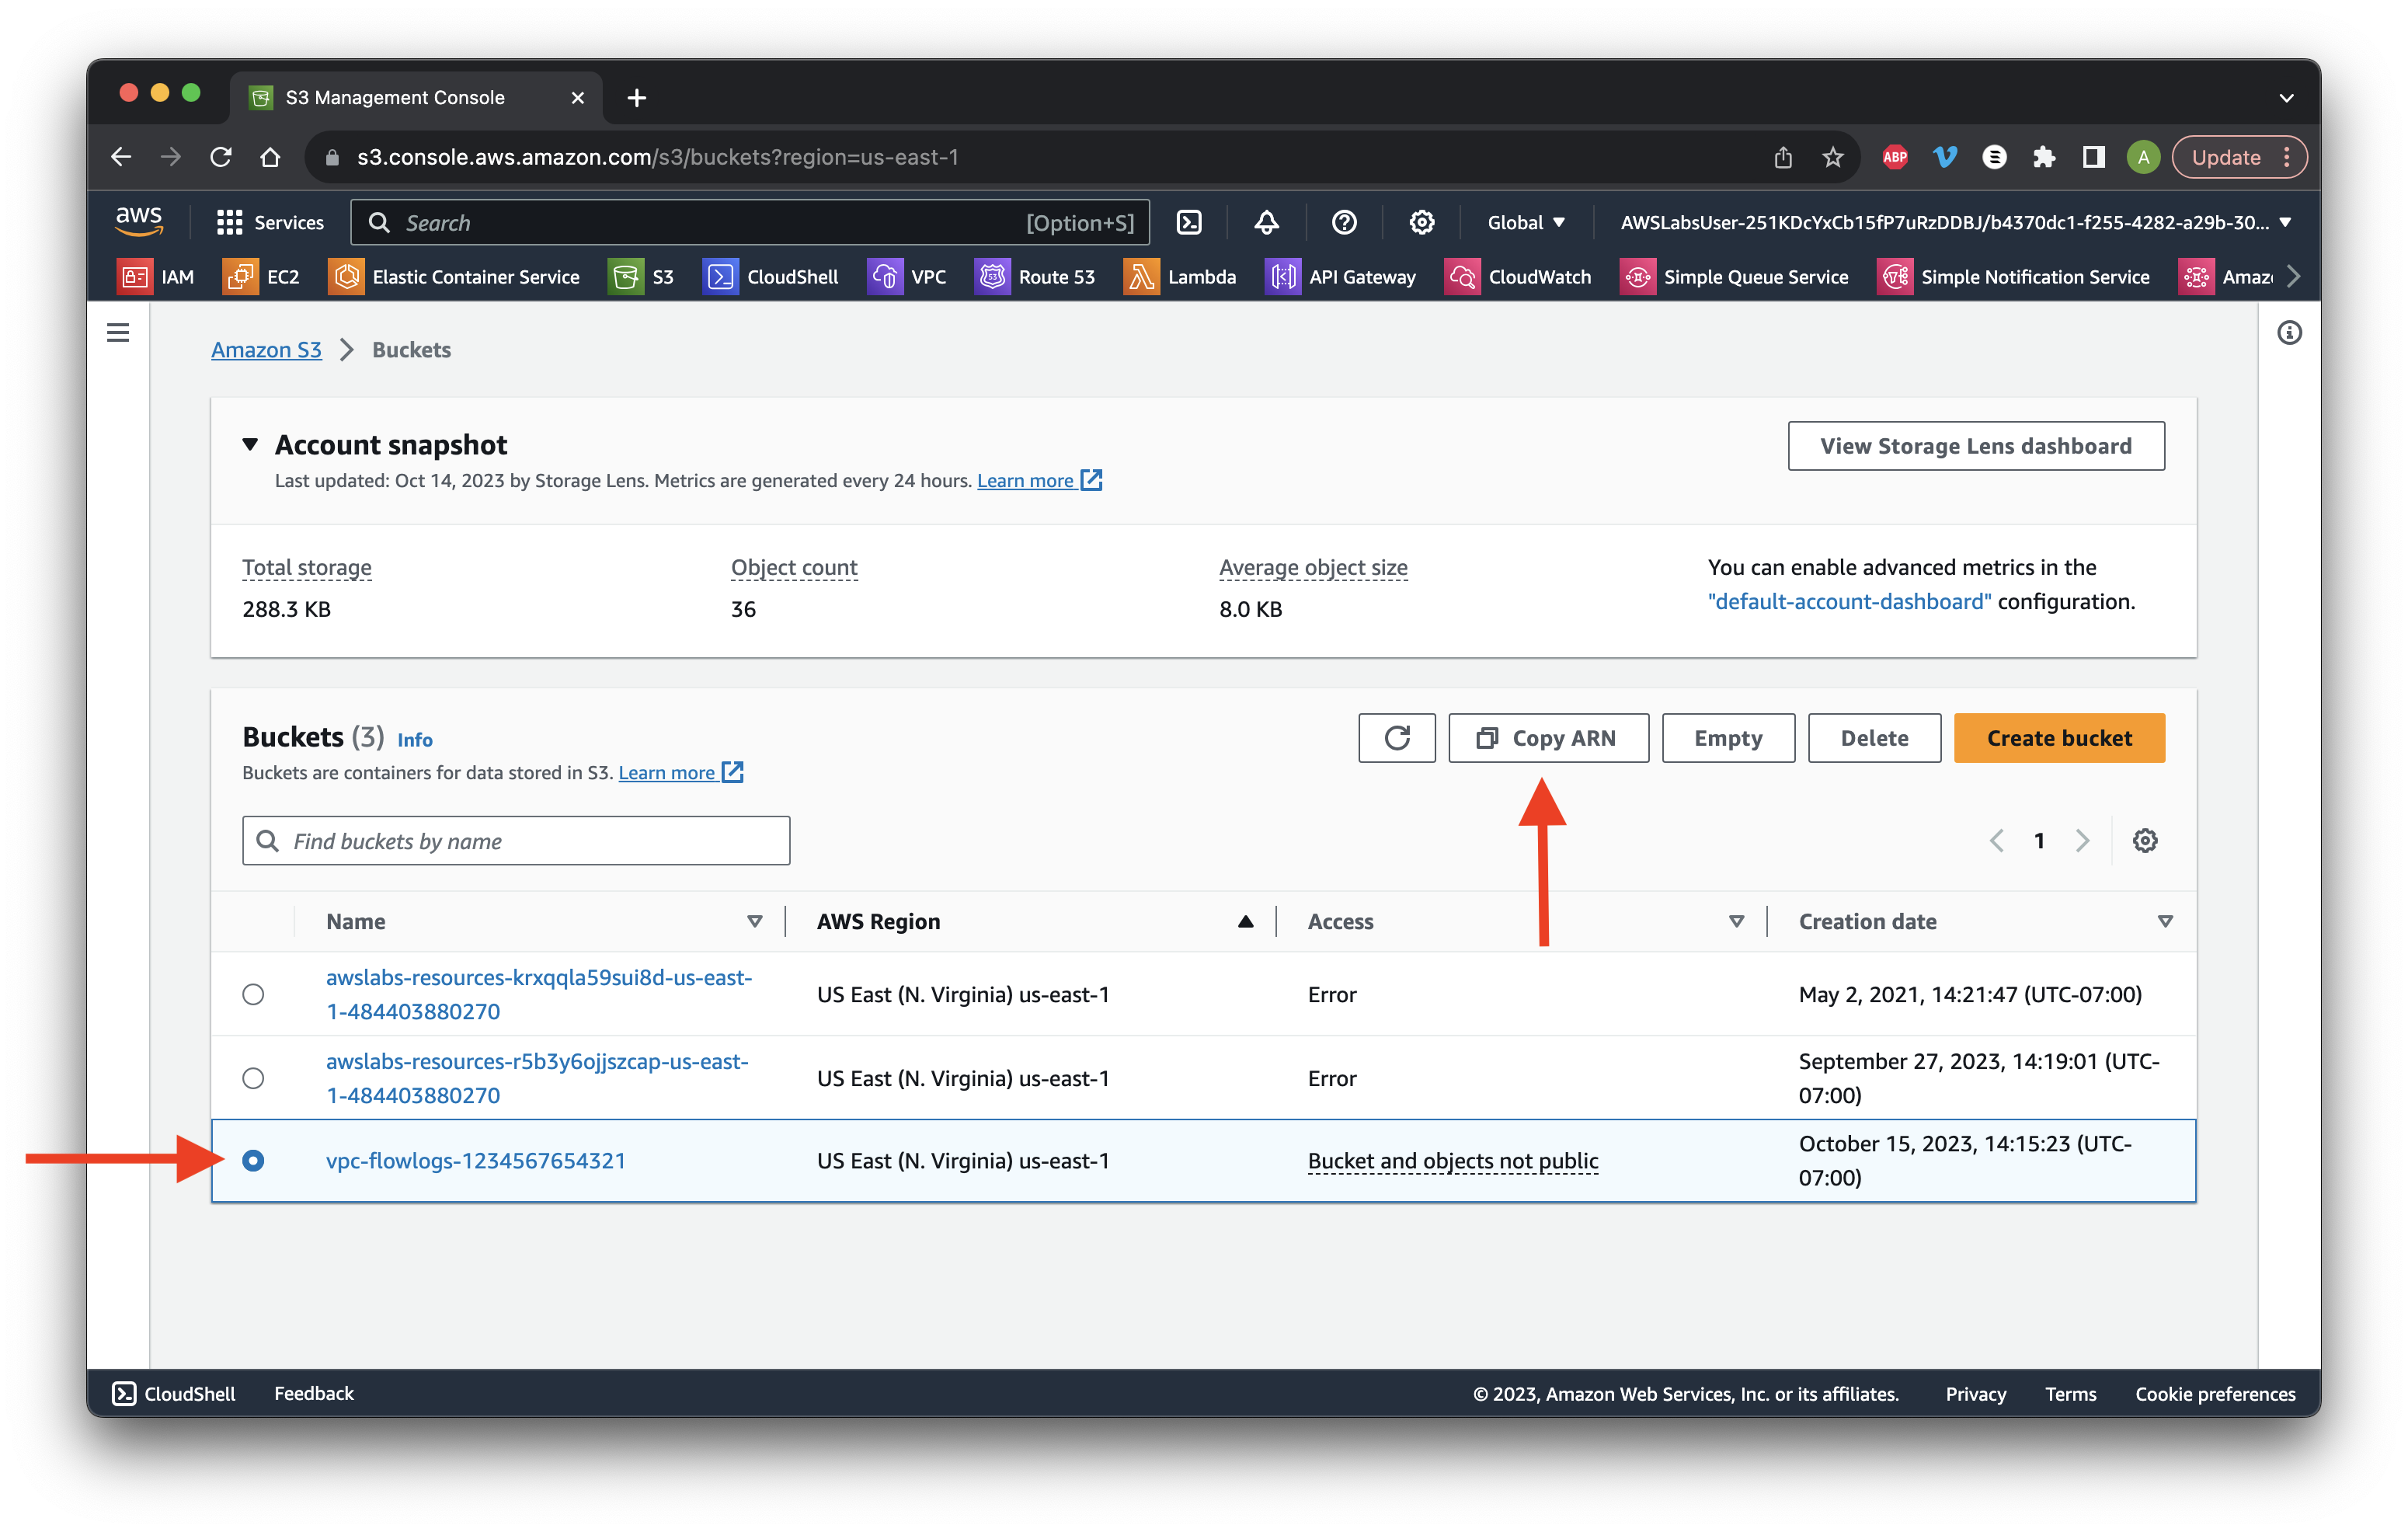Screen dimensions: 2408x1532
Task: Open the Services grid menu
Action: 270,222
